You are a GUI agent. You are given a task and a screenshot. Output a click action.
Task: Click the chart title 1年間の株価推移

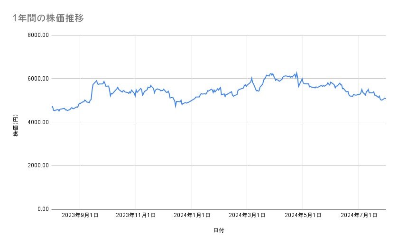(49, 18)
